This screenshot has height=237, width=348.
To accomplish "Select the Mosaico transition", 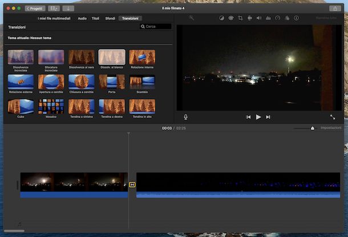I will click(x=51, y=107).
